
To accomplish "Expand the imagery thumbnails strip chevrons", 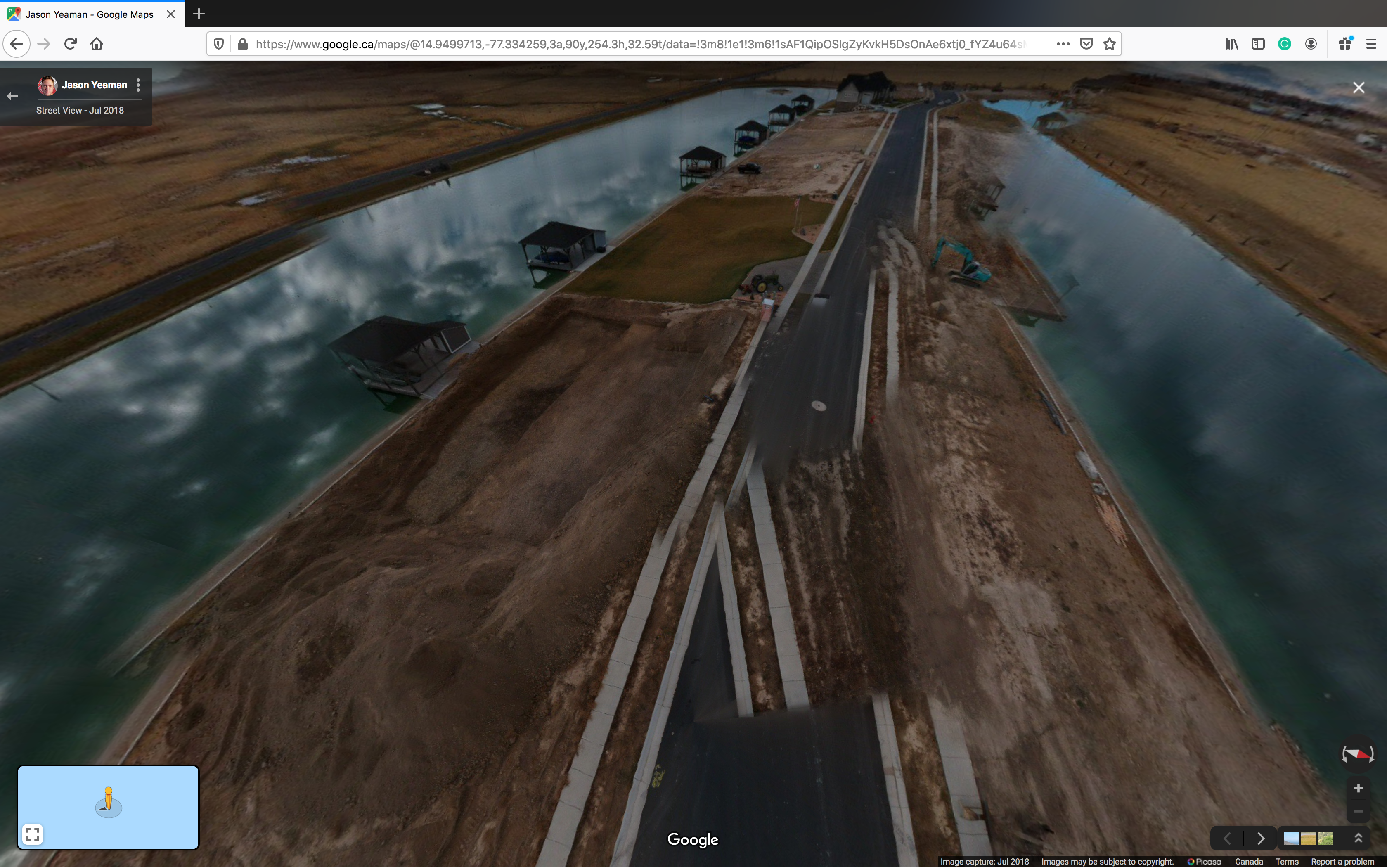I will coord(1358,839).
